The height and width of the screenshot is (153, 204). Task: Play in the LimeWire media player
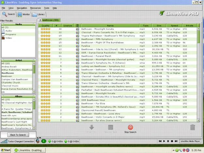pos(164,141)
